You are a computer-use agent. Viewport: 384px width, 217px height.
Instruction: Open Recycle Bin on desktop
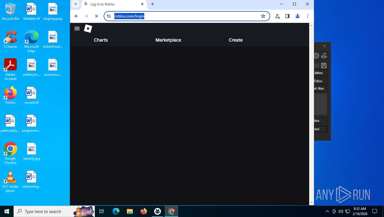[10, 12]
